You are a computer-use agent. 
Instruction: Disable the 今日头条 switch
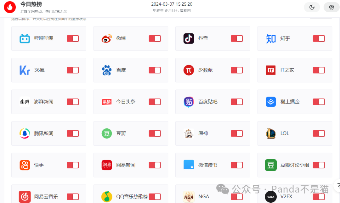click(155, 102)
